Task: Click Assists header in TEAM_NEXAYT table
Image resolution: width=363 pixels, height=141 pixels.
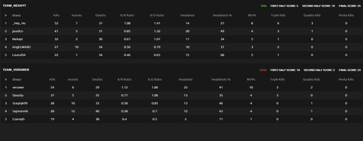Action: coord(77,16)
